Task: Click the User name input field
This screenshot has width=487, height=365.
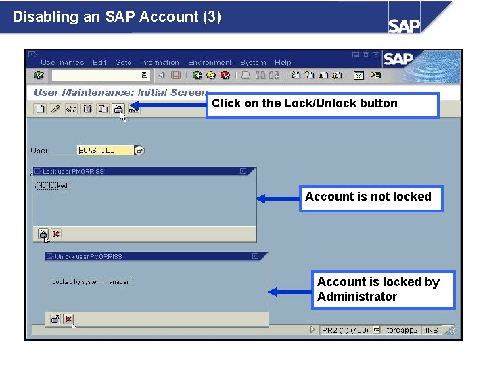Action: pyautogui.click(x=105, y=151)
